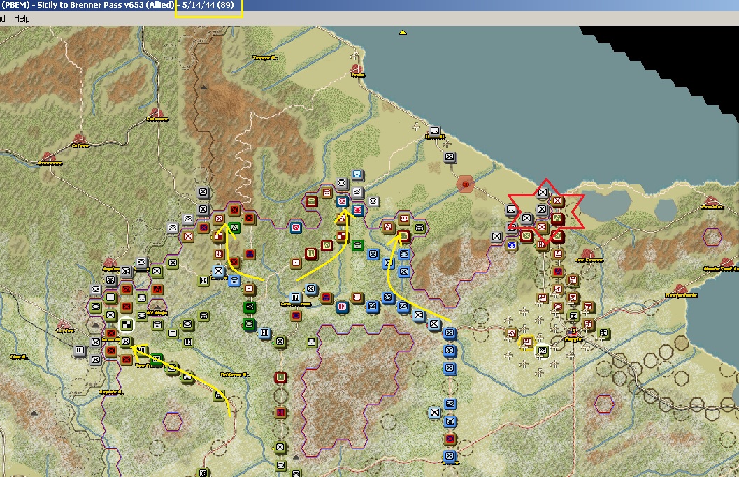Select the dark red mountain infantry counter

tap(327, 245)
